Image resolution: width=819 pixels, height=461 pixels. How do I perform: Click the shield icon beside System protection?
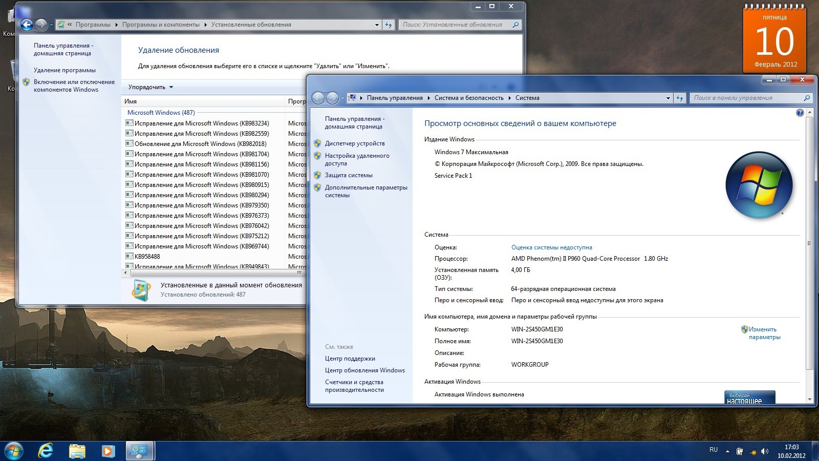click(x=317, y=175)
